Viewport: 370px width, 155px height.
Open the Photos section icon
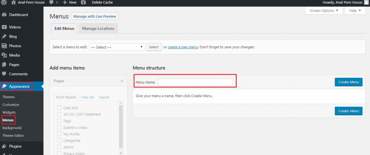pos(4,46)
